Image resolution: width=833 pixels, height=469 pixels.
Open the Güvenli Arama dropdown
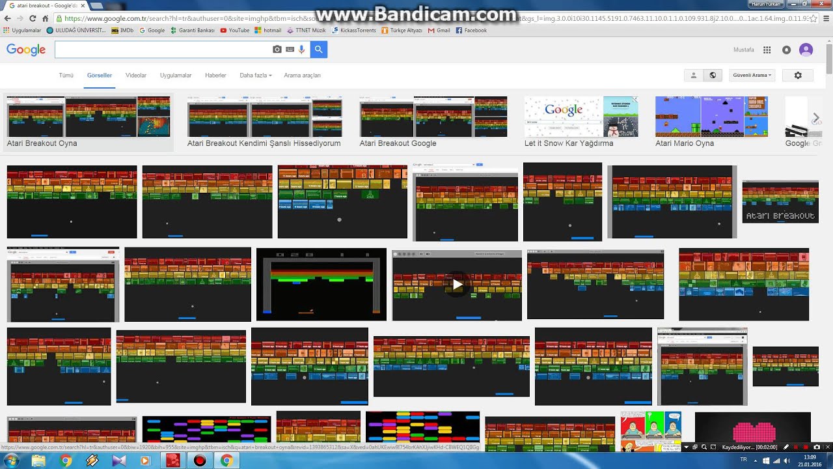pos(752,76)
